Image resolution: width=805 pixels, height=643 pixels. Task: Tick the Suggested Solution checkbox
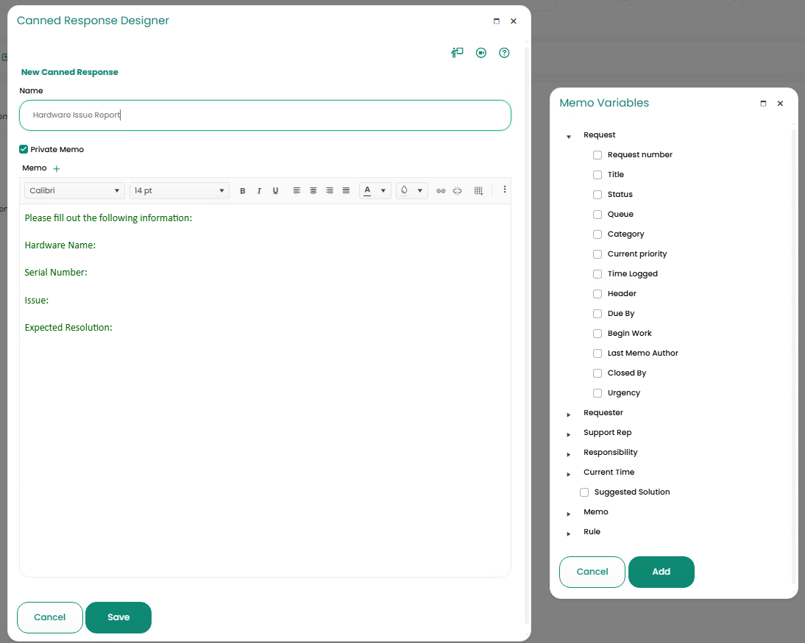pos(584,492)
